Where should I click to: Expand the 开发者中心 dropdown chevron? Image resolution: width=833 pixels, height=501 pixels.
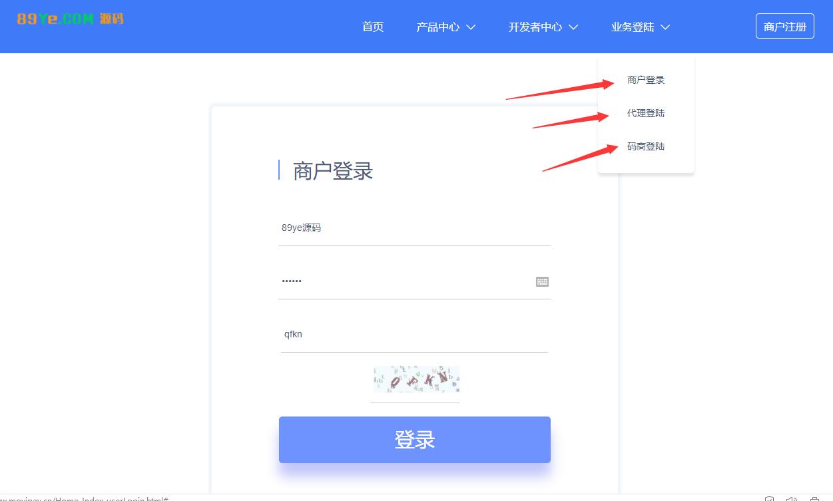(573, 27)
